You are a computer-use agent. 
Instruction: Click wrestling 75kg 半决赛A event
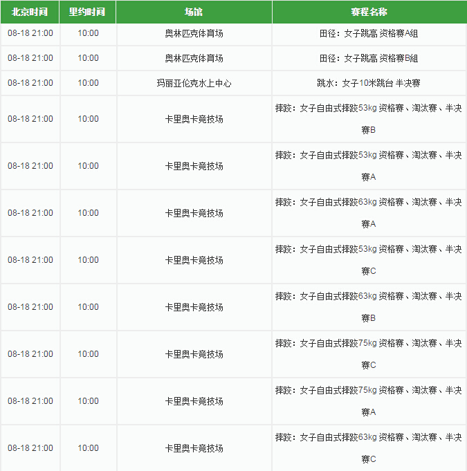tap(368, 401)
